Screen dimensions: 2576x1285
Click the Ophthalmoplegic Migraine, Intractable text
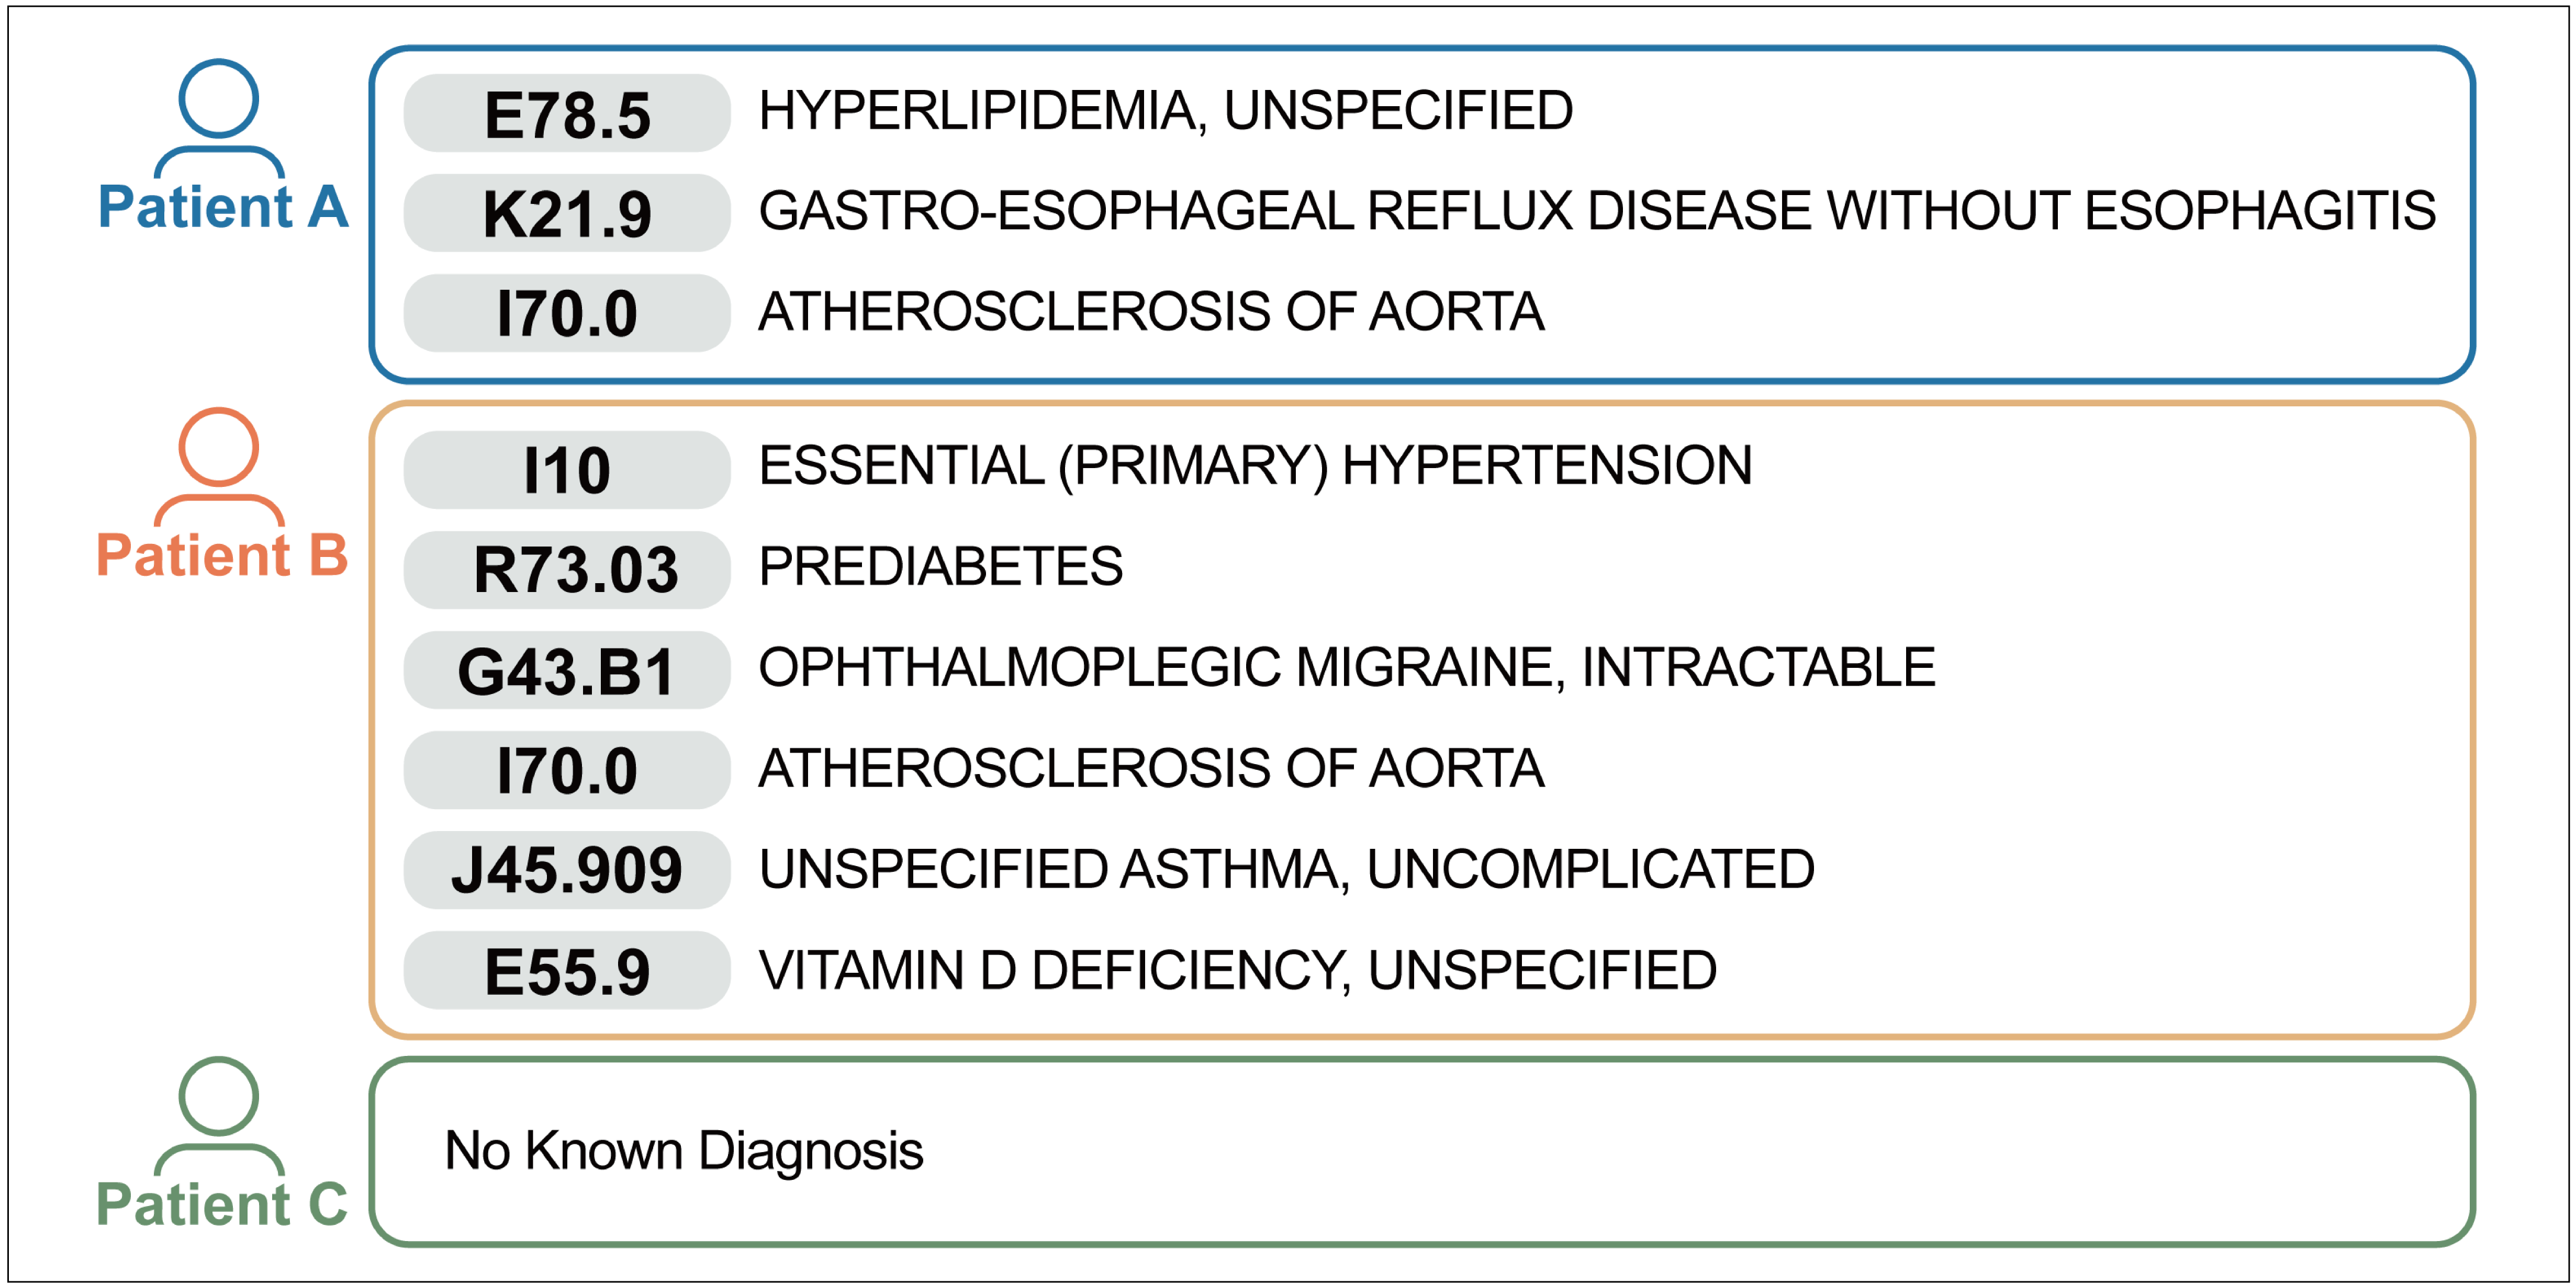[x=1347, y=667]
